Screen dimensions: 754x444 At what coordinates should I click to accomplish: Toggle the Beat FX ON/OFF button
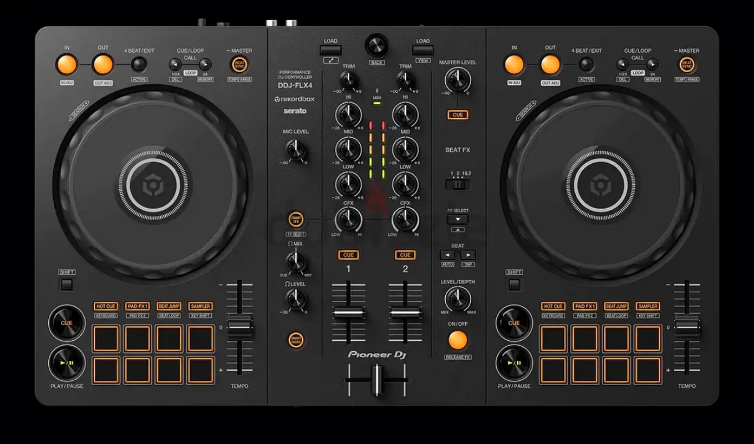click(x=458, y=340)
